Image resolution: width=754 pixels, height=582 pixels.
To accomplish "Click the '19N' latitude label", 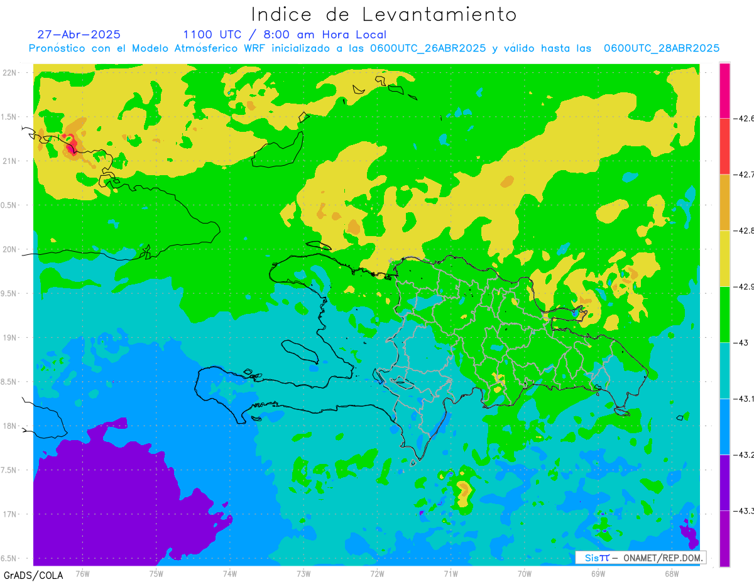I will click(11, 338).
